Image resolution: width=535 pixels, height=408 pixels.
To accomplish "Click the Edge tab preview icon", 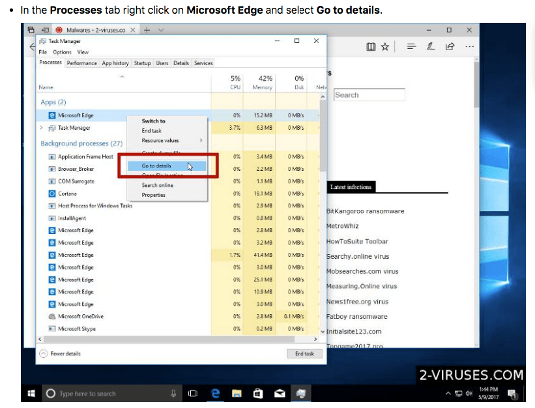I will tap(31, 30).
